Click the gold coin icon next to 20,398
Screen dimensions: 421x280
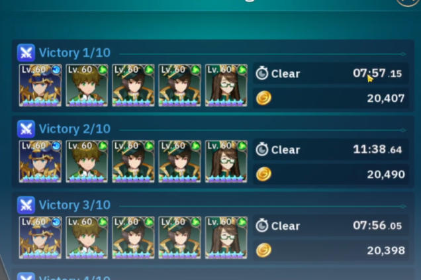coord(263,250)
